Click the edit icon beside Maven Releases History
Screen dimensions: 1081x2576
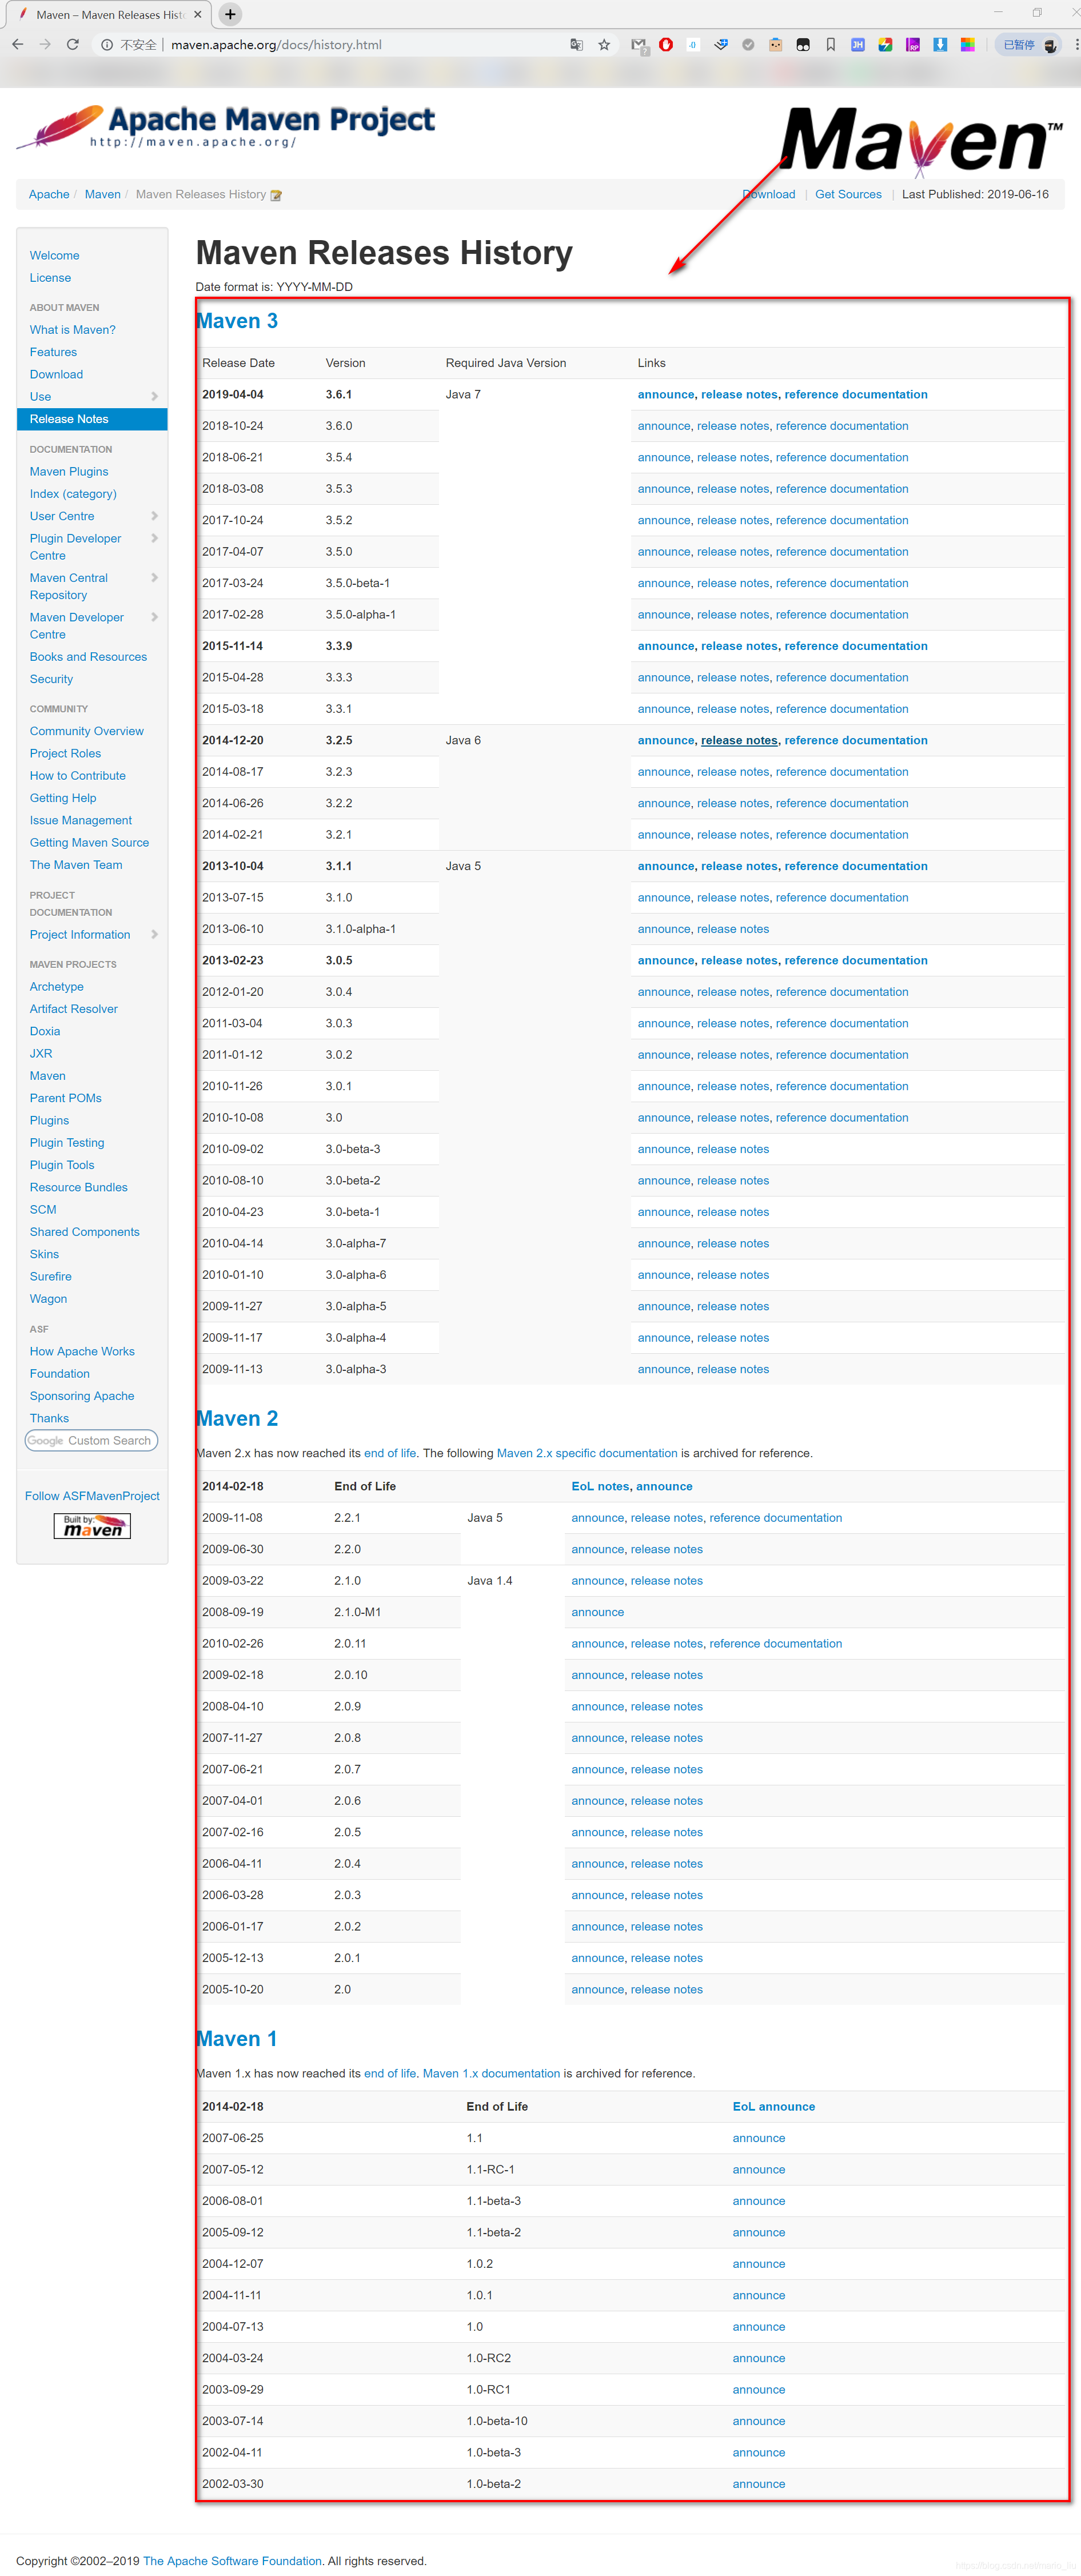point(276,195)
